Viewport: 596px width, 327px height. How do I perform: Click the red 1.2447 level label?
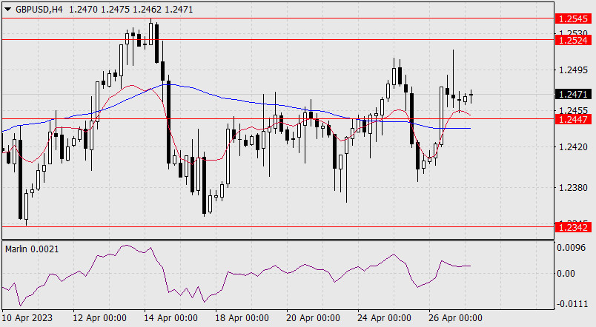(x=572, y=118)
